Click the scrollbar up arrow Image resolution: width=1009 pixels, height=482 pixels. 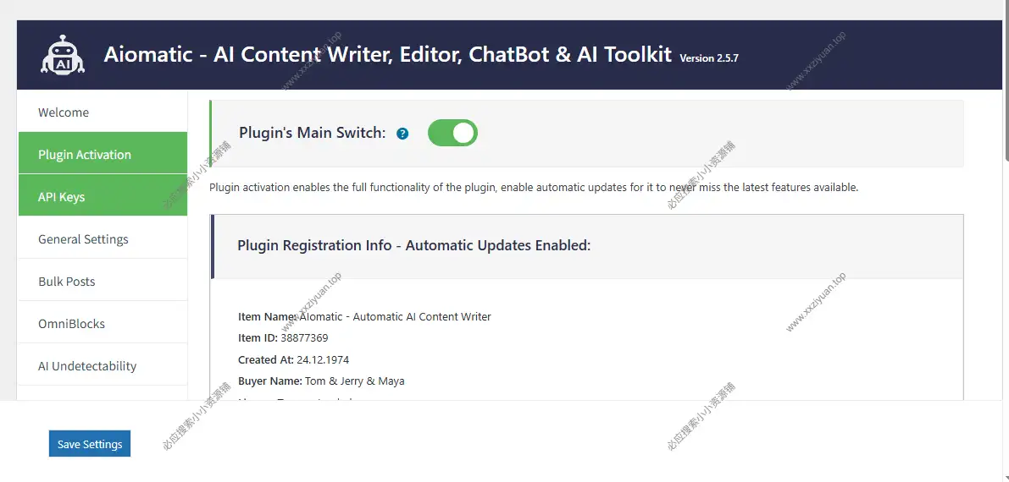pos(1005,5)
